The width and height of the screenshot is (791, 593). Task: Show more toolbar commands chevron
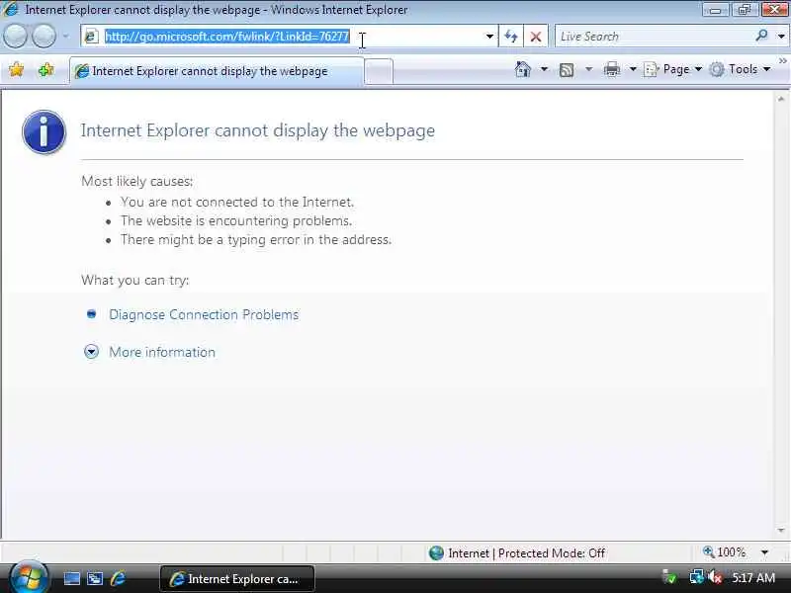782,61
